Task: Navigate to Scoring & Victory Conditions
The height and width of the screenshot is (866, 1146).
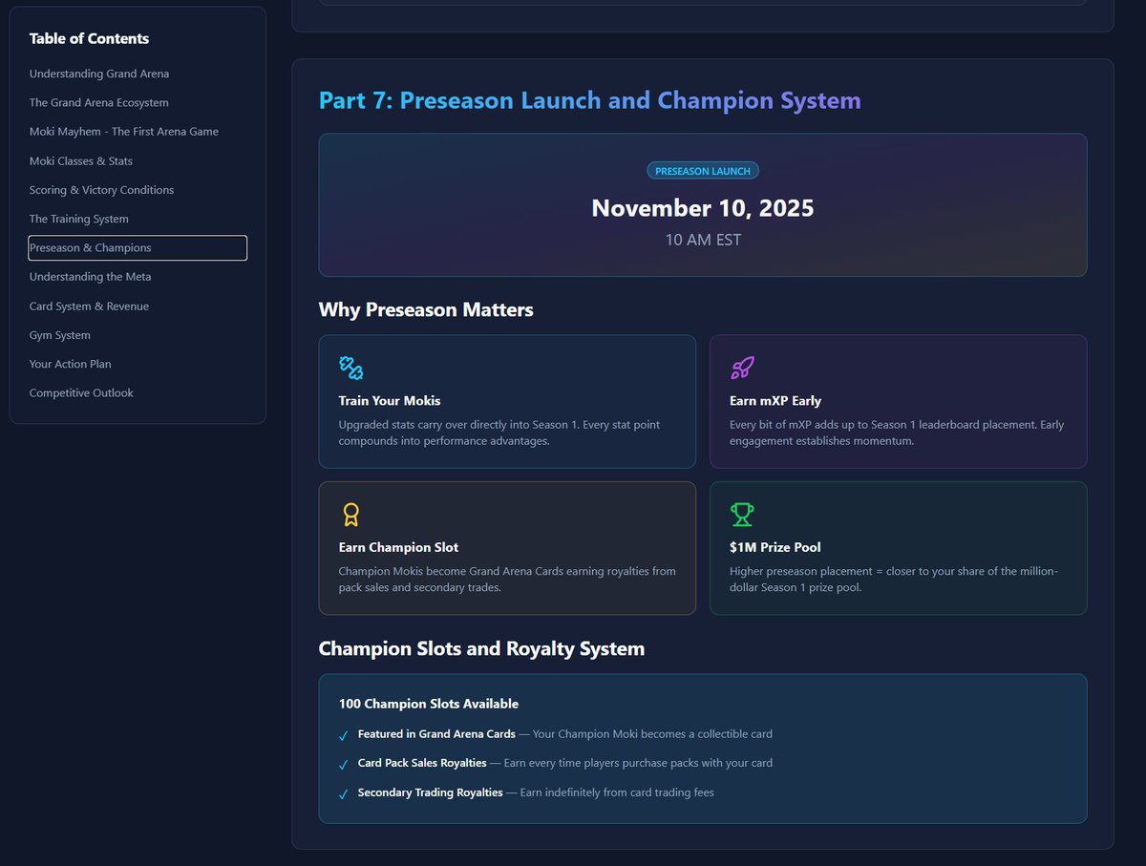Action: pos(101,190)
